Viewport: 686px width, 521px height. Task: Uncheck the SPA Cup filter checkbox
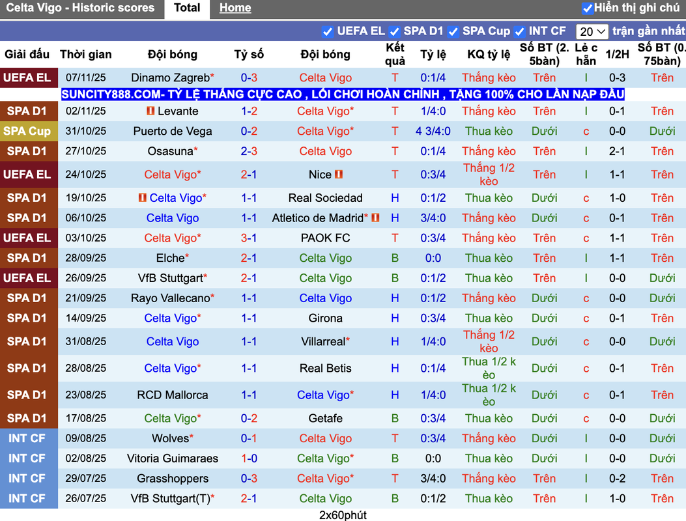click(x=453, y=31)
